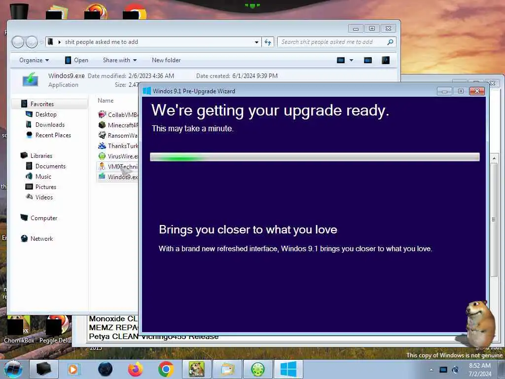Open Videos library

click(44, 197)
